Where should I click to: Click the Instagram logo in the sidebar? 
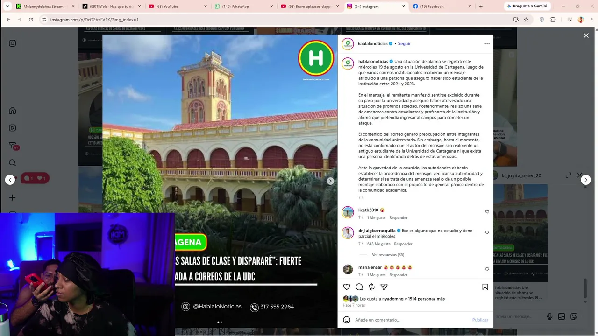(x=13, y=43)
